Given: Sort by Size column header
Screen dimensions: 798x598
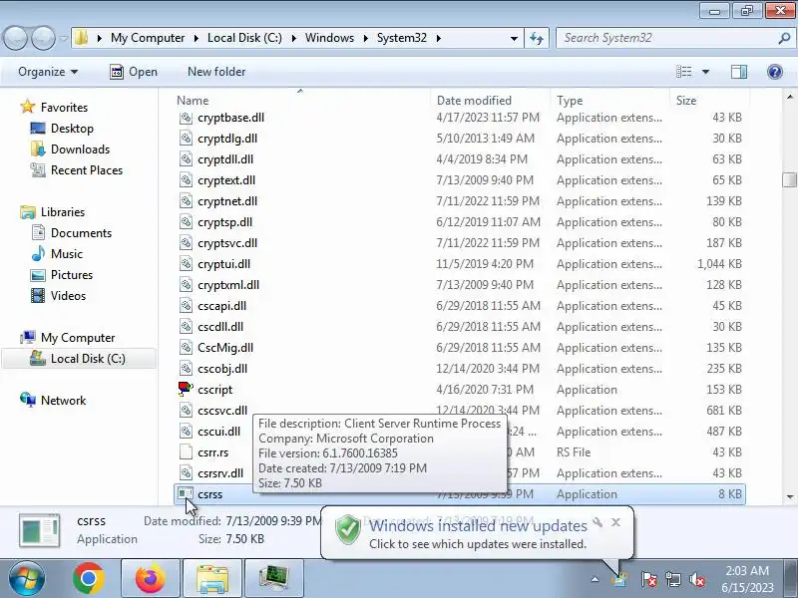Looking at the screenshot, I should pos(709,101).
